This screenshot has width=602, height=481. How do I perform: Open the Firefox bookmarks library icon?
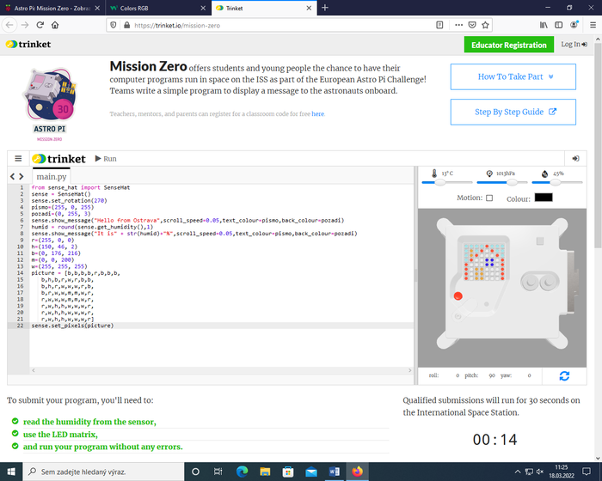point(544,25)
